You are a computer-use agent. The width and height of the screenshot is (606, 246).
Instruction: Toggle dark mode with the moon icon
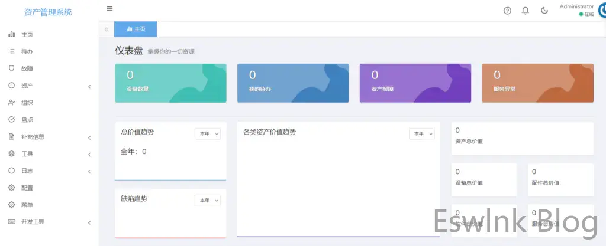544,11
